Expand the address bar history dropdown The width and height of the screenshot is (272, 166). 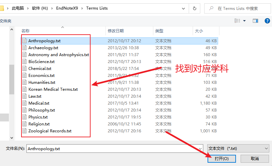tap(183, 8)
